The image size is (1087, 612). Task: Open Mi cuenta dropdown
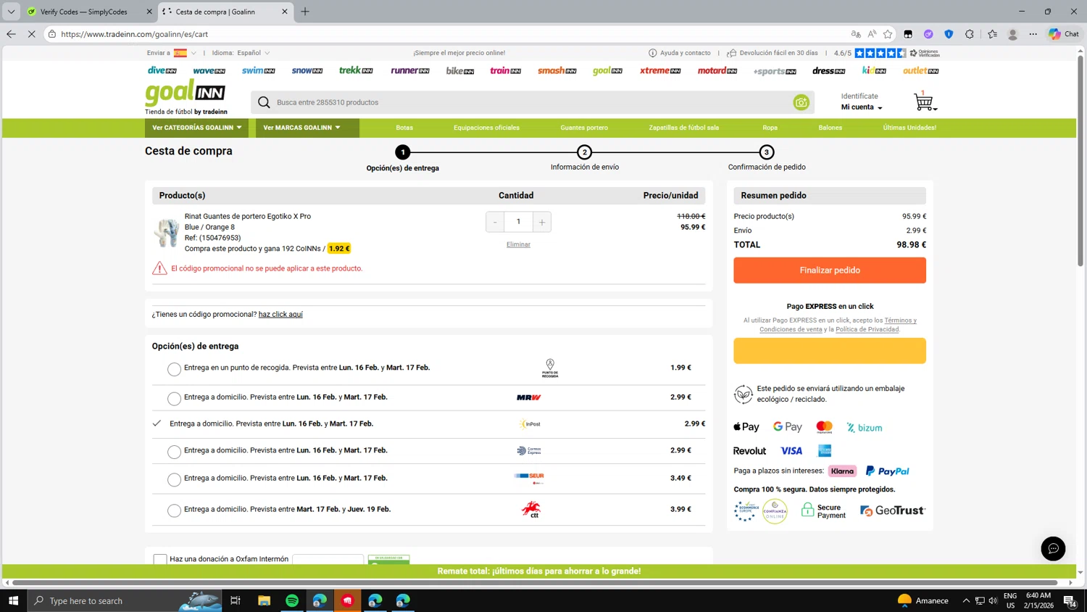pyautogui.click(x=862, y=107)
